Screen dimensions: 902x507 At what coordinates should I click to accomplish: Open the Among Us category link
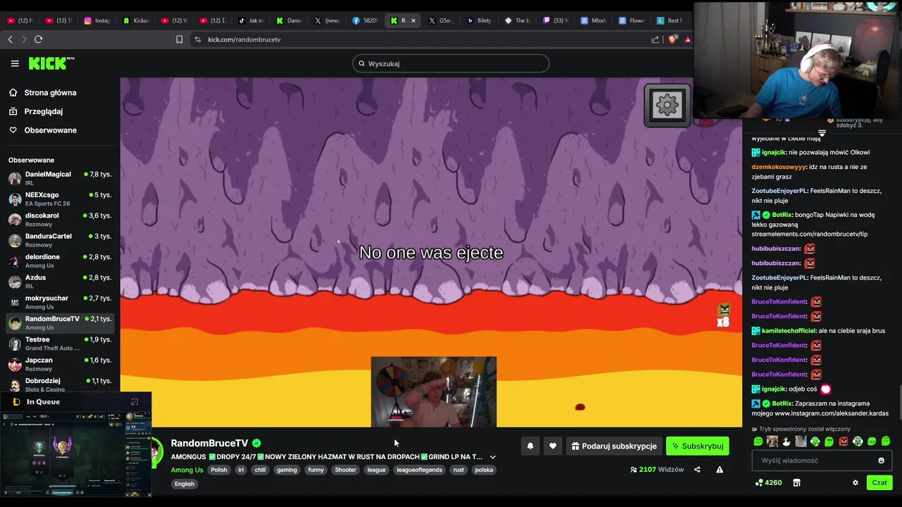pyautogui.click(x=187, y=470)
